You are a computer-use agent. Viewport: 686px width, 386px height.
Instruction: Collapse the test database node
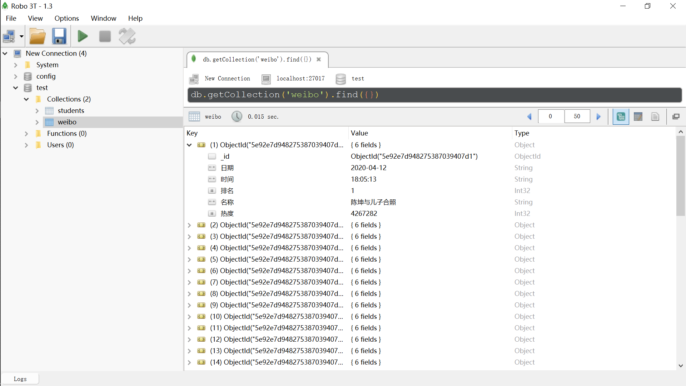coord(15,88)
